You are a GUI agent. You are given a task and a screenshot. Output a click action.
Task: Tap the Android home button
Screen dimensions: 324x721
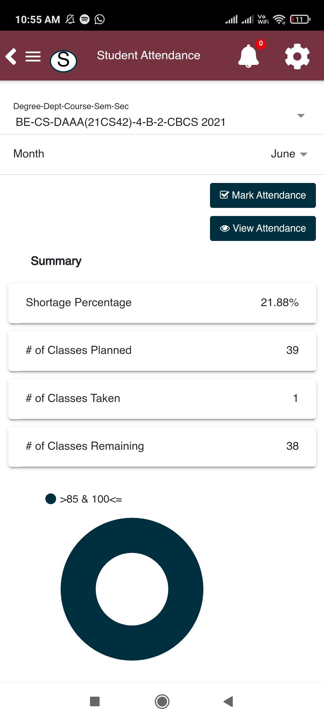tap(162, 701)
